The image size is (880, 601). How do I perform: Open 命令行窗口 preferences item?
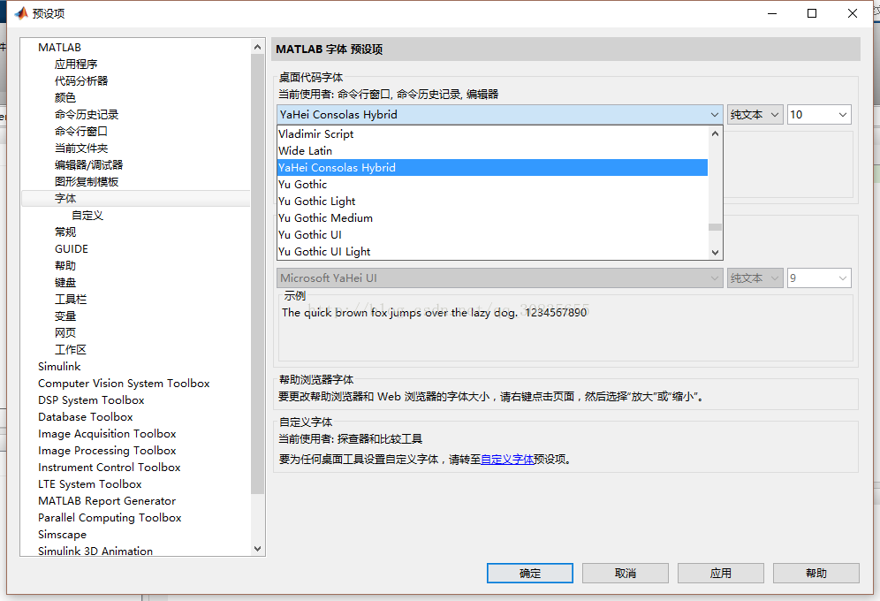[80, 132]
